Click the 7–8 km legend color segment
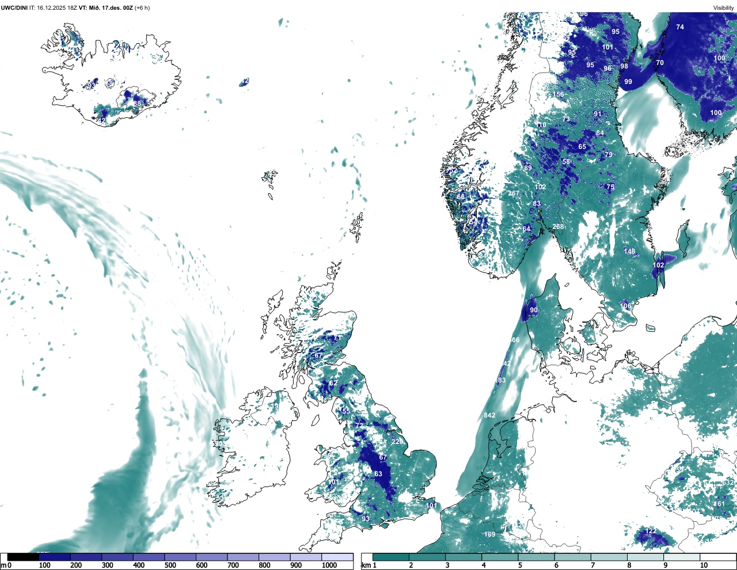Image resolution: width=737 pixels, height=570 pixels. click(x=609, y=557)
